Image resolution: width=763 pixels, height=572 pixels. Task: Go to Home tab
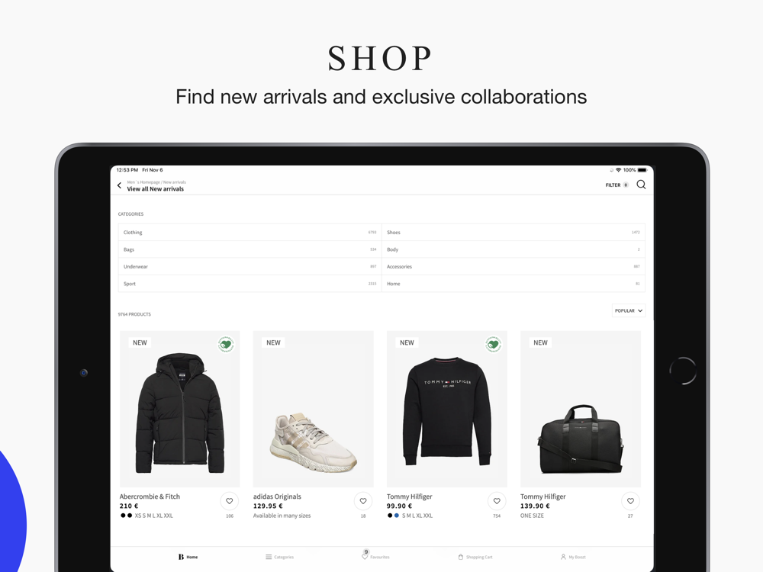pyautogui.click(x=188, y=557)
